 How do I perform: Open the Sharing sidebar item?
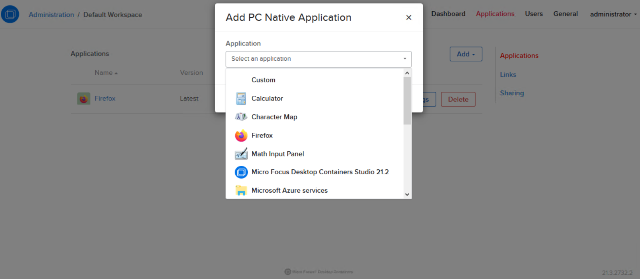[512, 93]
